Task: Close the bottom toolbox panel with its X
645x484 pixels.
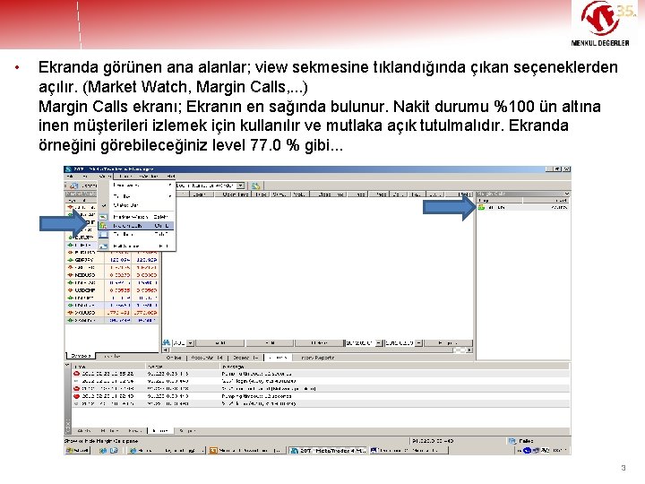Action: 67,365
